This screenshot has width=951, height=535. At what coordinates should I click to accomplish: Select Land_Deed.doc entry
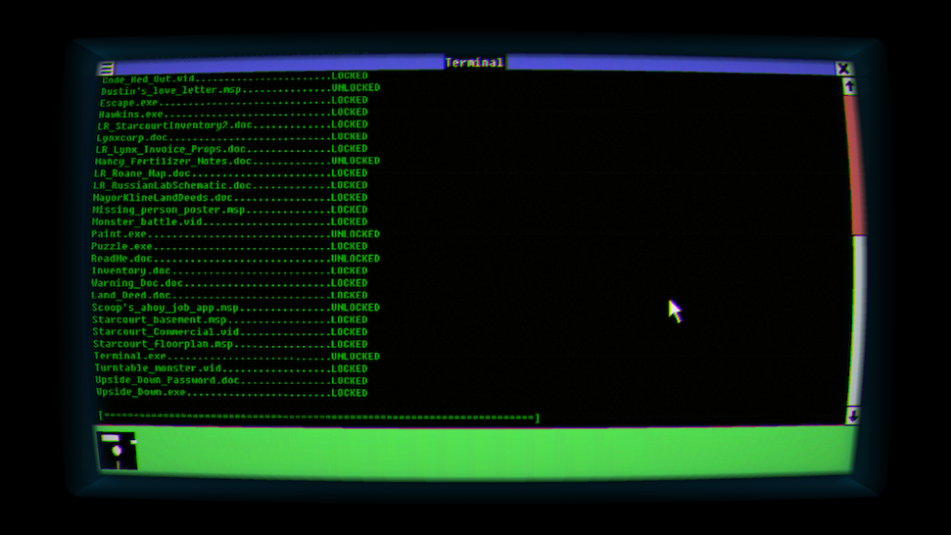[x=229, y=295]
